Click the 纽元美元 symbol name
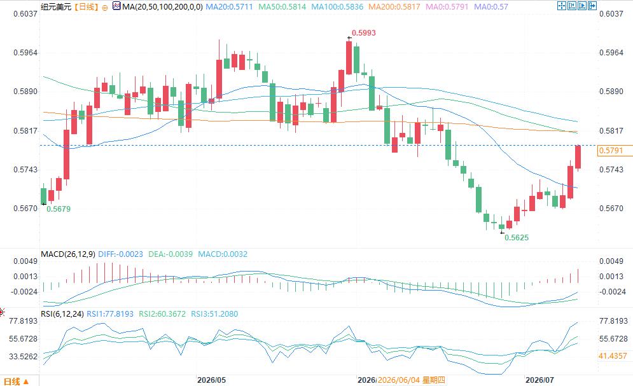This screenshot has height=386, width=633. tap(56, 7)
